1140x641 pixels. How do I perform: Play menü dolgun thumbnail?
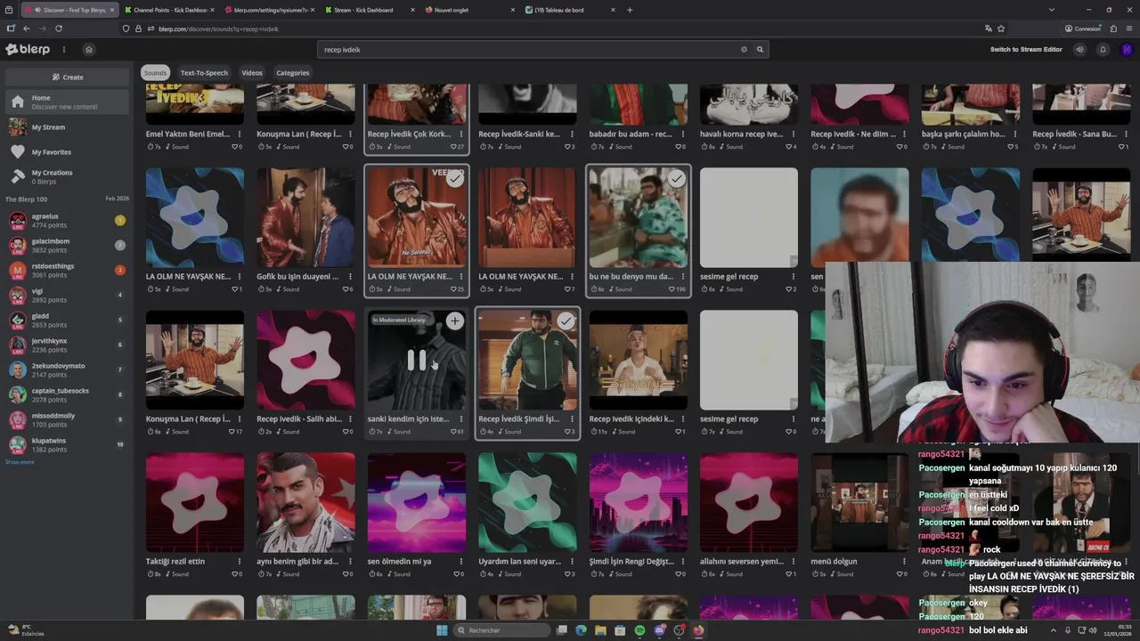point(859,502)
